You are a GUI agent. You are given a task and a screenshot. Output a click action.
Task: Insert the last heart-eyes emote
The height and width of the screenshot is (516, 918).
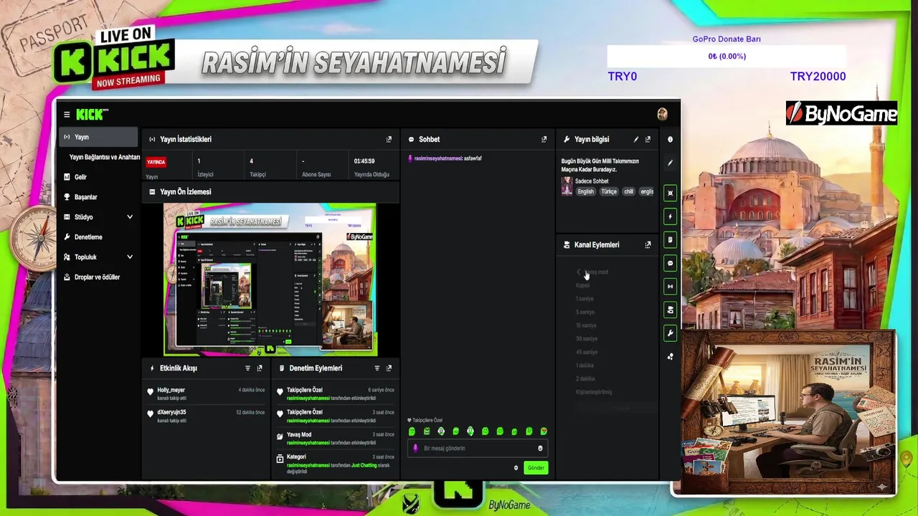pyautogui.click(x=544, y=431)
